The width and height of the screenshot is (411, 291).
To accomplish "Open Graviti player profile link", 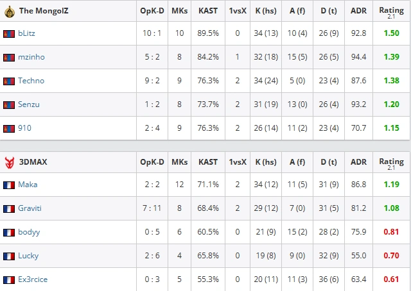I will 30,208.
